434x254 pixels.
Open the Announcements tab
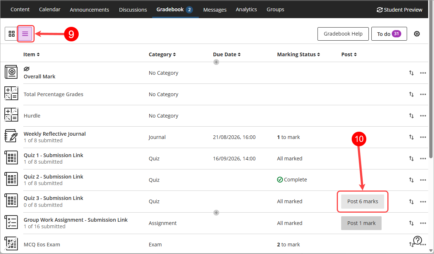pyautogui.click(x=90, y=10)
